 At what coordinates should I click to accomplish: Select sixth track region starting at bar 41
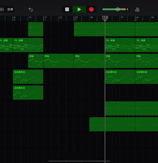[x=147, y=108]
